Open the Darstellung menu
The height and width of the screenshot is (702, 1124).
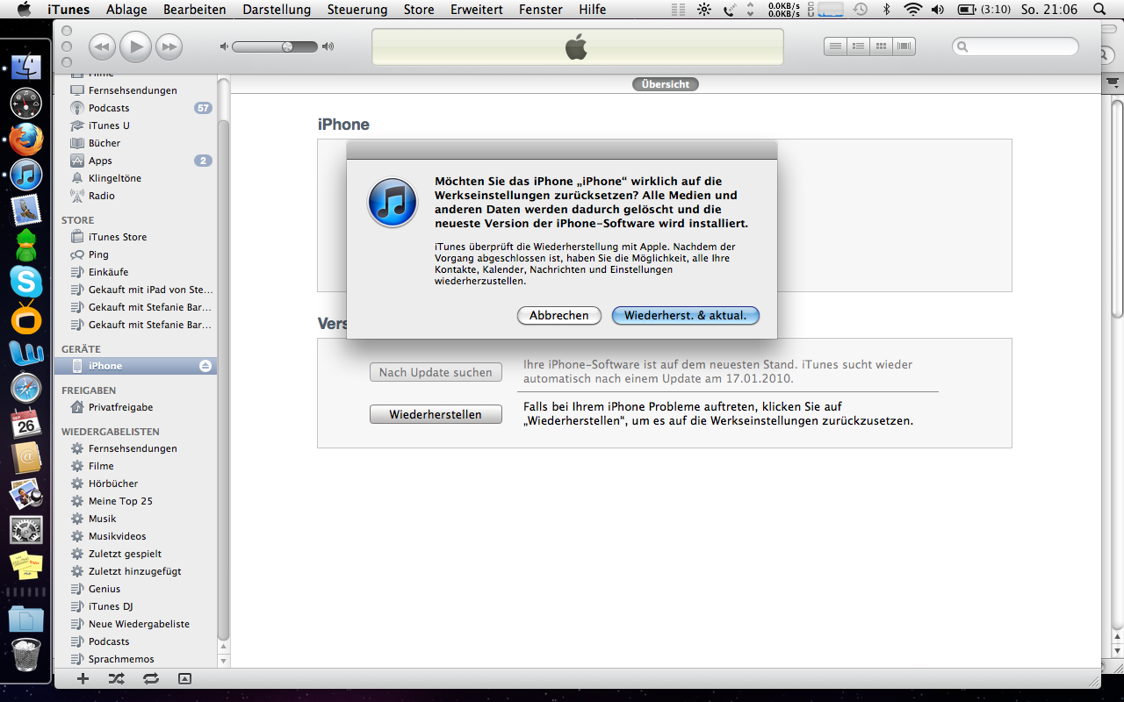[x=277, y=10]
